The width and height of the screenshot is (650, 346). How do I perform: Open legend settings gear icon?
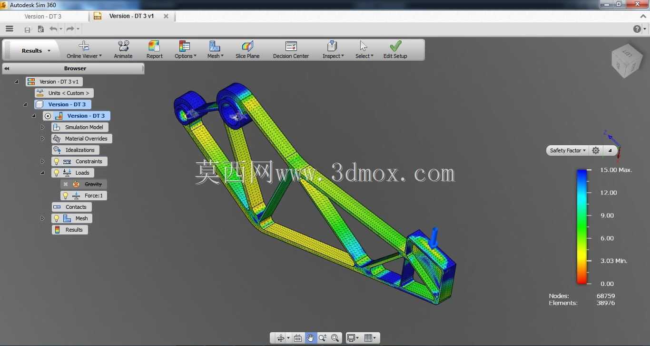click(596, 150)
